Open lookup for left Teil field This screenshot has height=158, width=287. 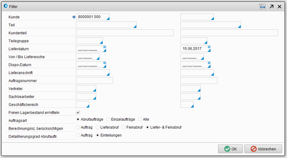pyautogui.click(x=135, y=27)
